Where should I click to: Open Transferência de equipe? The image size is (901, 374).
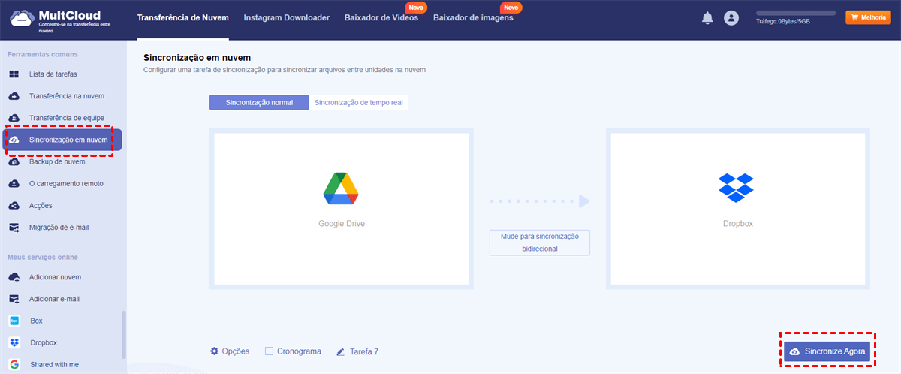tap(67, 118)
